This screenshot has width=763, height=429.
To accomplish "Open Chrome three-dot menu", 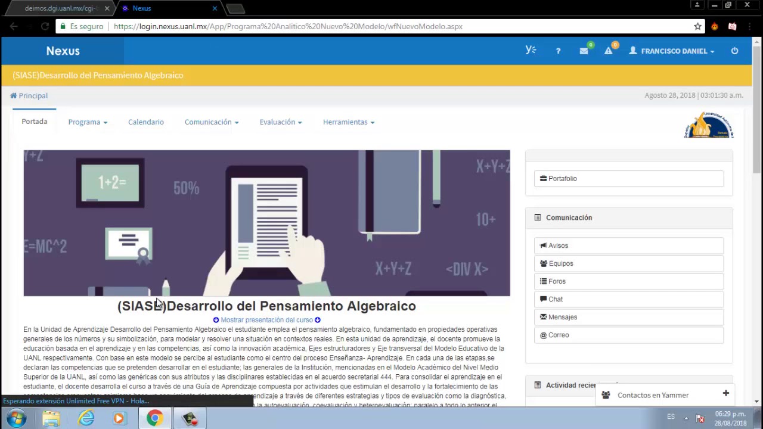I will click(750, 26).
